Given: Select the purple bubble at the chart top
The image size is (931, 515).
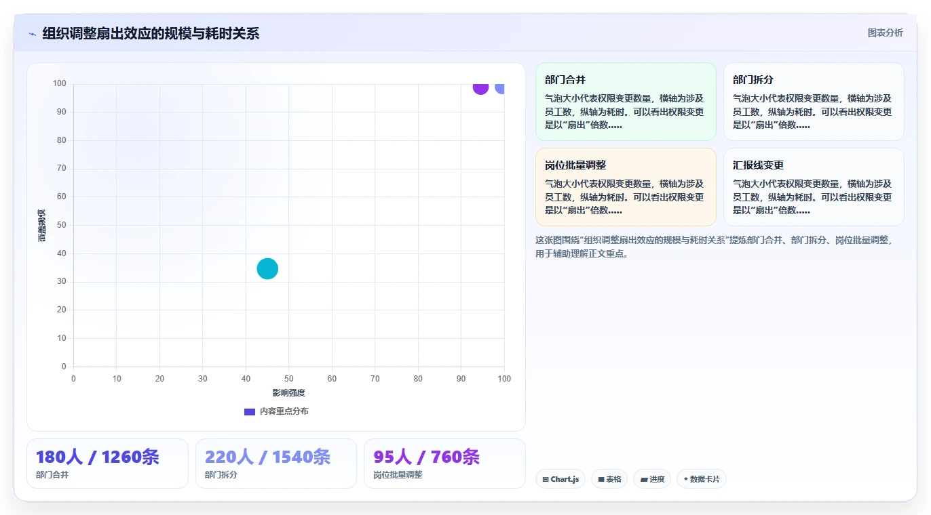Looking at the screenshot, I should click(480, 88).
